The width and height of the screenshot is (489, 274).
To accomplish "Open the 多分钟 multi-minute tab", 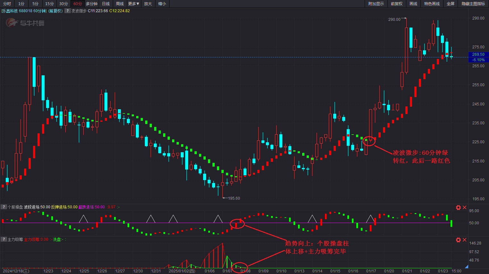I will [92, 4].
